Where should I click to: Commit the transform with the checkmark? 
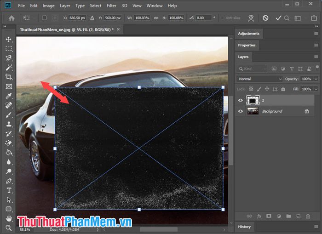point(278,18)
